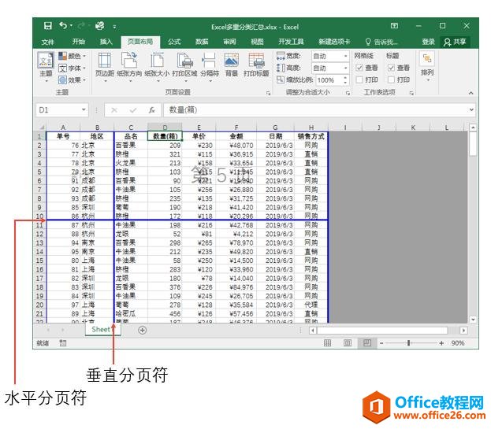The image size is (491, 429).
Task: Click the macro record icon in status bar
Action: click(x=63, y=343)
